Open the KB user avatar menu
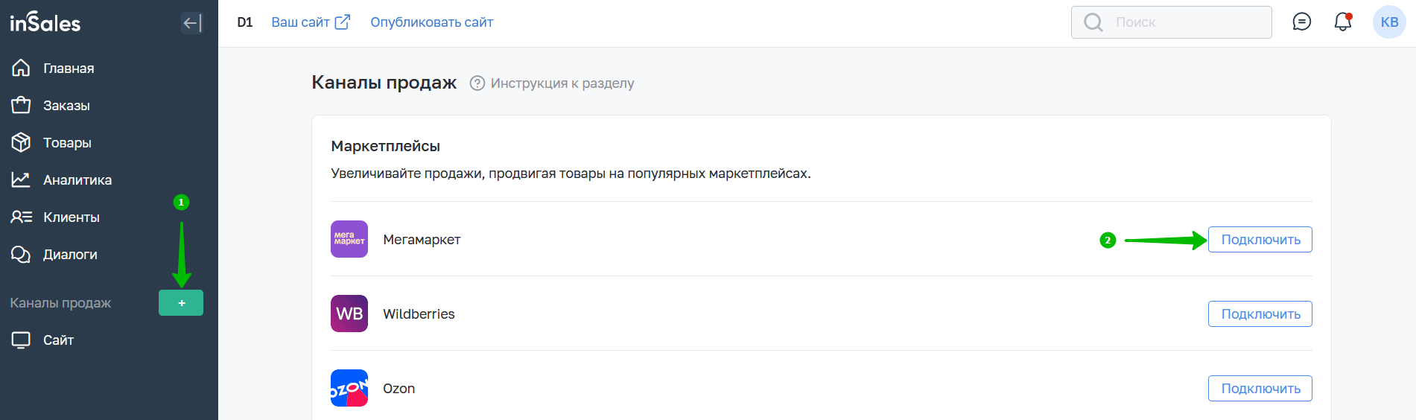The height and width of the screenshot is (420, 1416). point(1389,22)
